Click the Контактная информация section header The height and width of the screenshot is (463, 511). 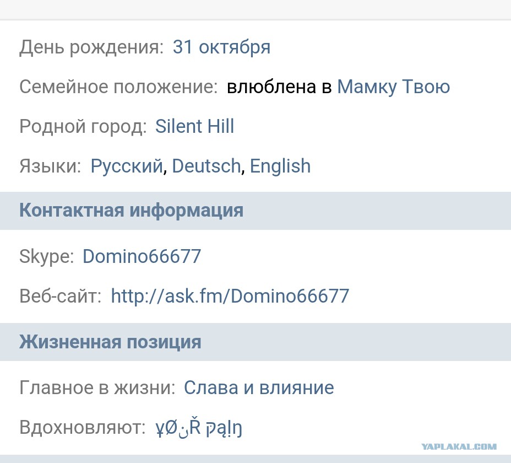pyautogui.click(x=132, y=211)
